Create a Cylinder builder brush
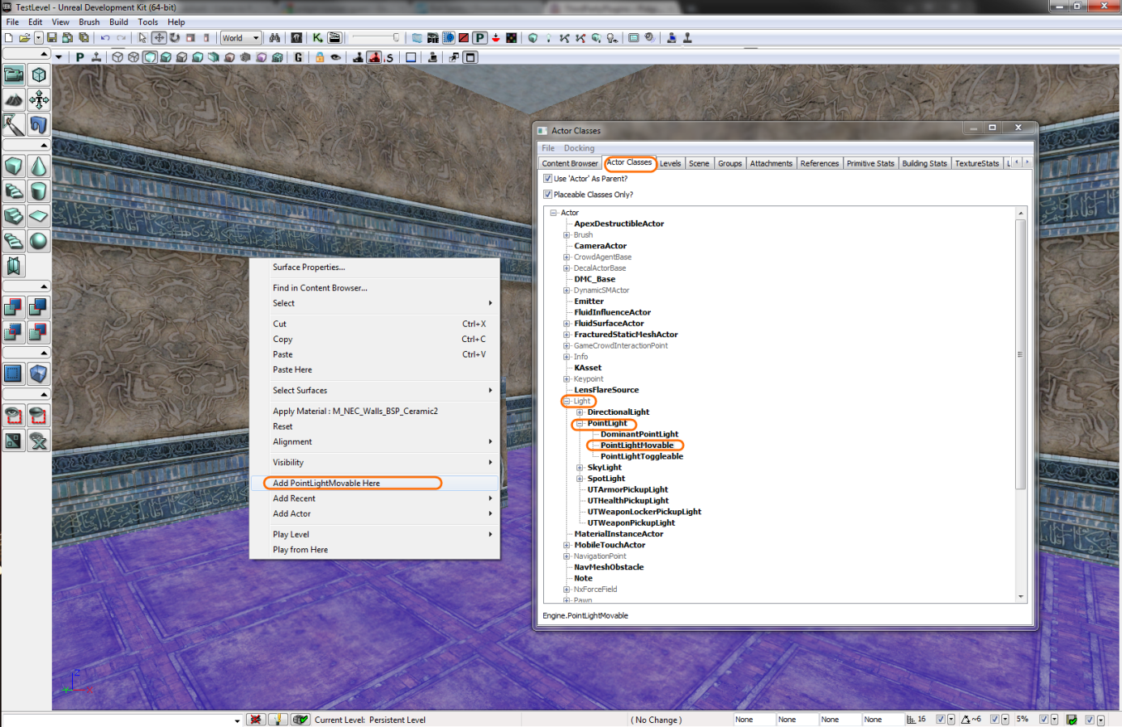 [x=39, y=192]
